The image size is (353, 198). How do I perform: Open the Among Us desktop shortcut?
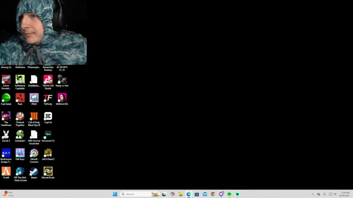click(6, 67)
